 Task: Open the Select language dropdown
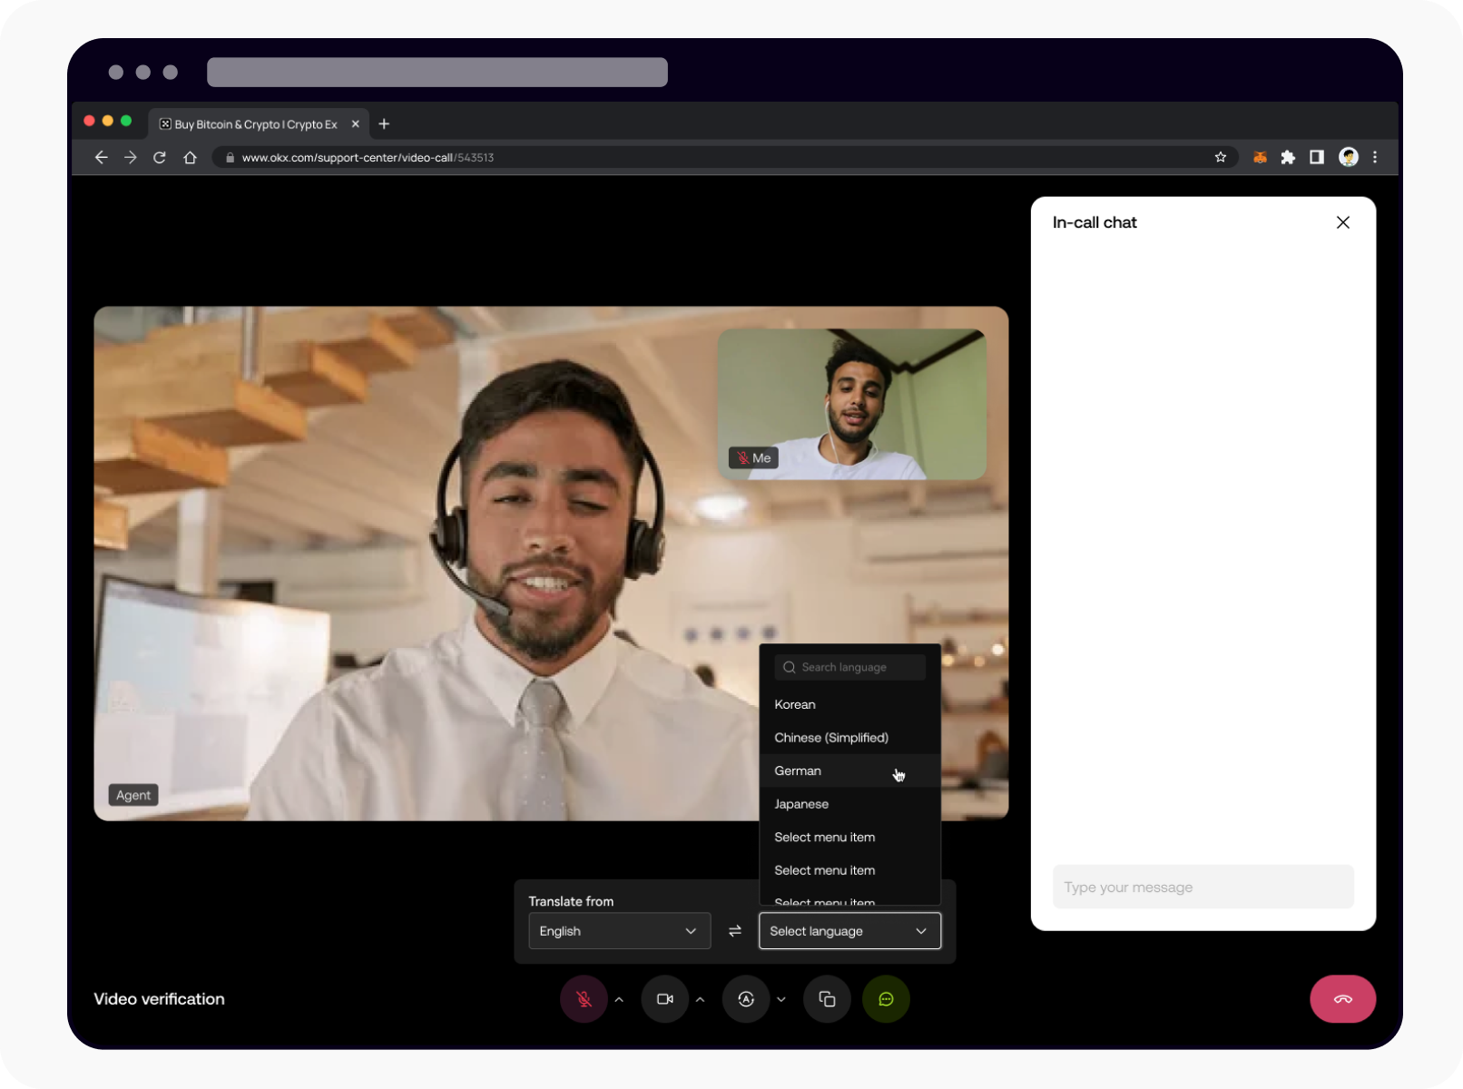(849, 930)
